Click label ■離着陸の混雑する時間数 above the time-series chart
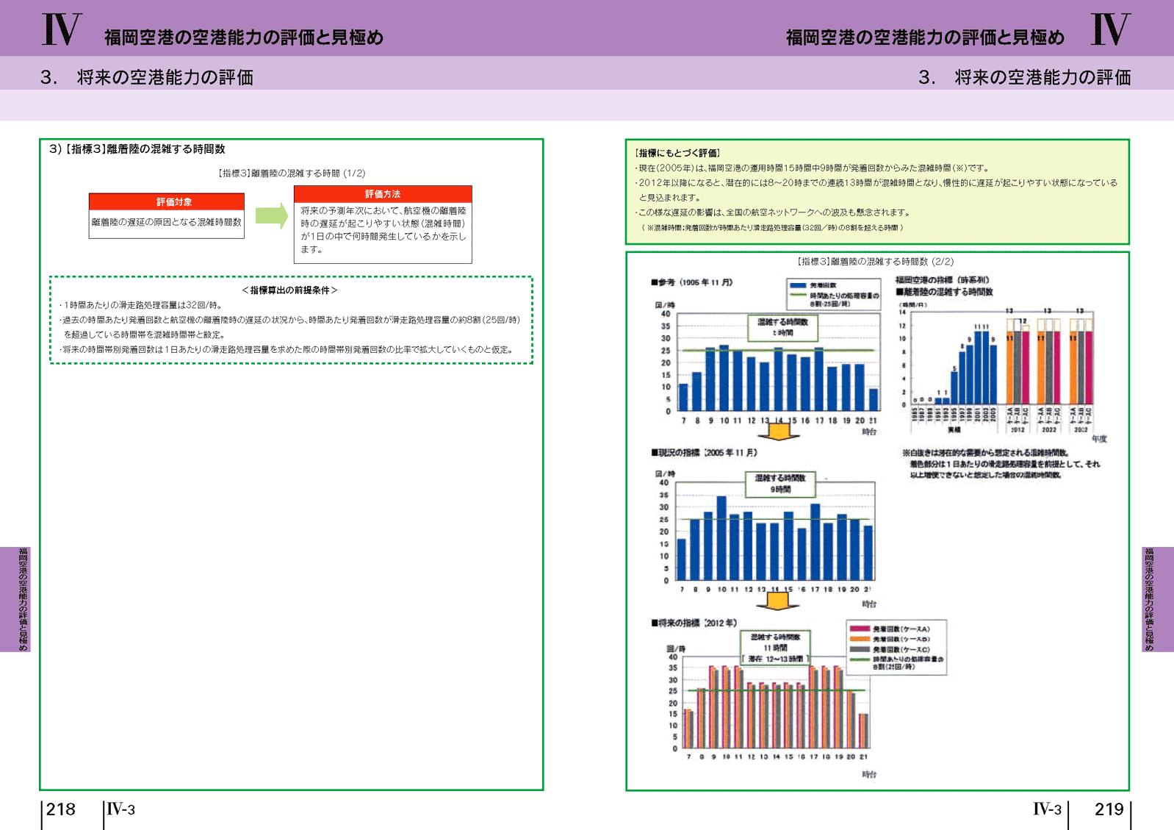The image size is (1174, 830). 944,292
